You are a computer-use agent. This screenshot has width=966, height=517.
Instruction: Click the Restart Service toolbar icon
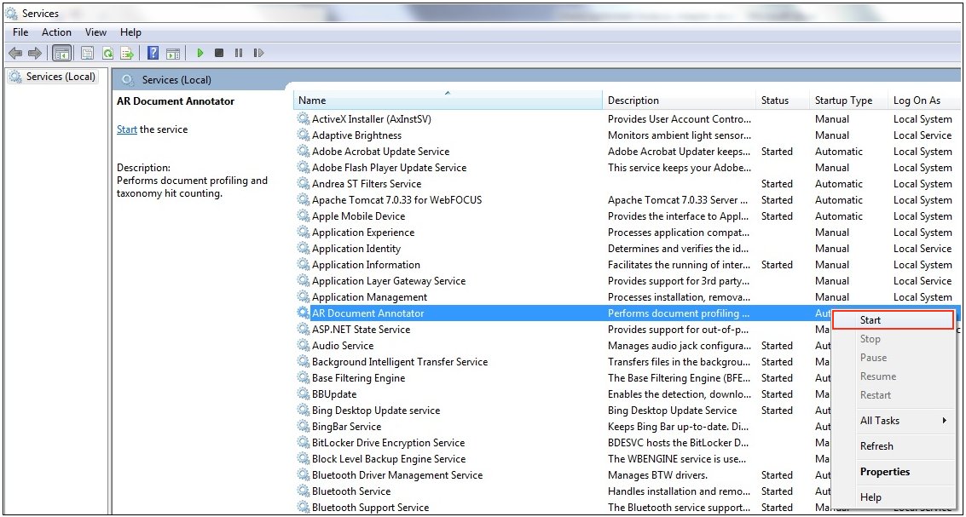(x=258, y=54)
